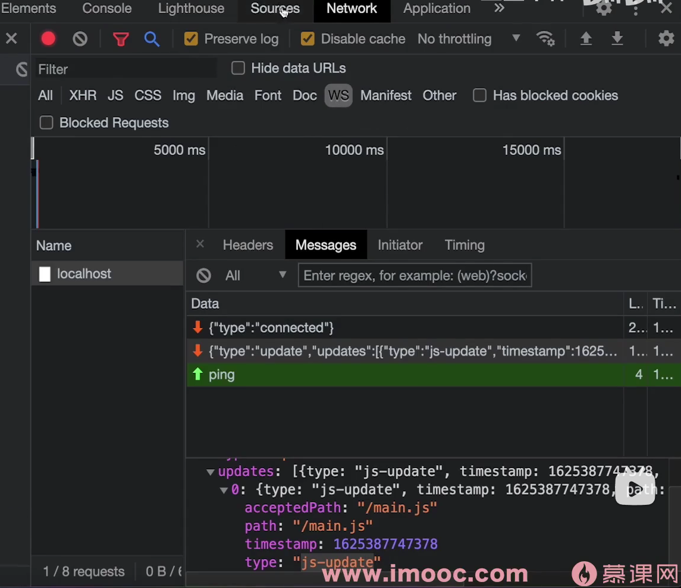Click the video play button overlay
This screenshot has width=681, height=588.
pos(635,489)
